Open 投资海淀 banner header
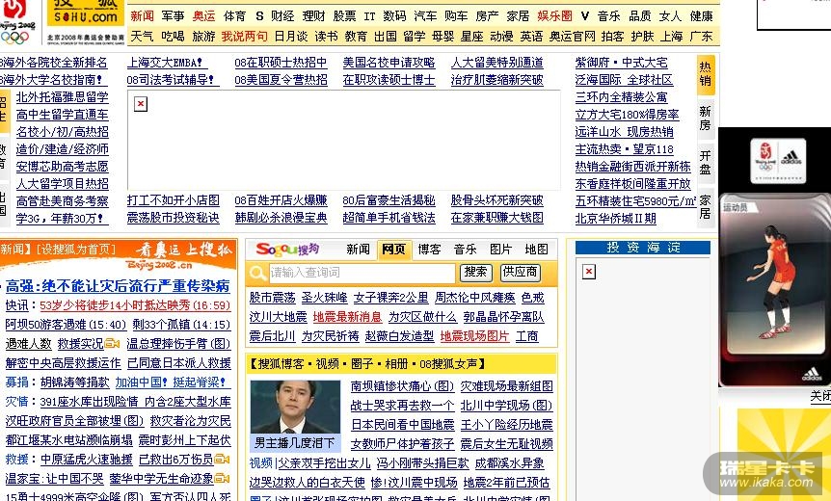Viewport: 831px width, 501px height. [x=643, y=248]
